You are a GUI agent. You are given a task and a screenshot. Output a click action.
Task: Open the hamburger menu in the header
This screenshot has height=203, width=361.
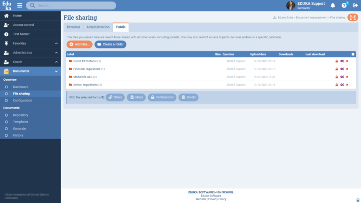tap(20, 6)
